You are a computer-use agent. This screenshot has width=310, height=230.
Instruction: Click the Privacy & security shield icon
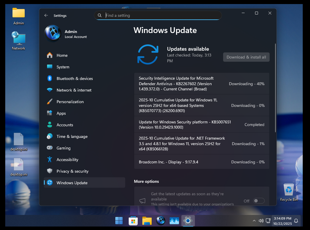coord(50,171)
